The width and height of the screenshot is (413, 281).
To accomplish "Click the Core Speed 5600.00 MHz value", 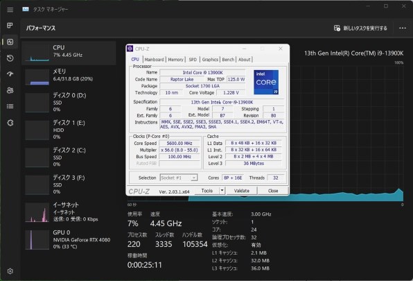I will coord(179,143).
